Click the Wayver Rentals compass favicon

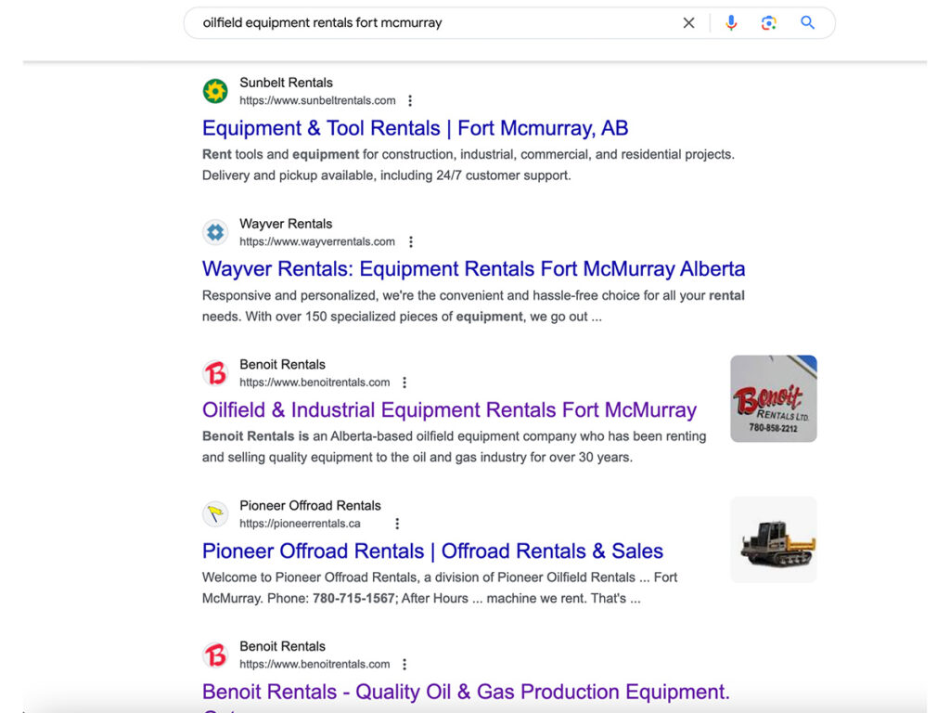coord(214,232)
